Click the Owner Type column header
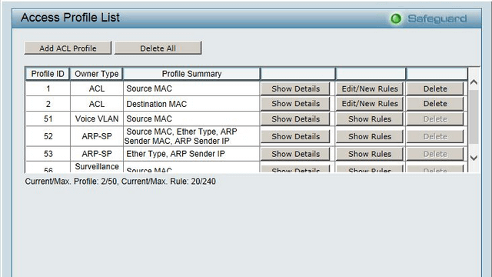492x277 pixels. pyautogui.click(x=96, y=74)
